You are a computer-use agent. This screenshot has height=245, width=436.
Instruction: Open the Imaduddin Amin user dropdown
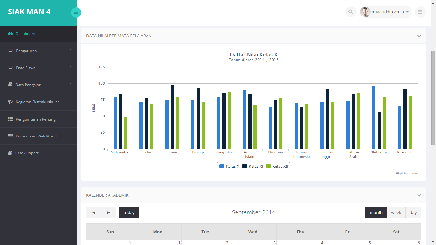(386, 12)
